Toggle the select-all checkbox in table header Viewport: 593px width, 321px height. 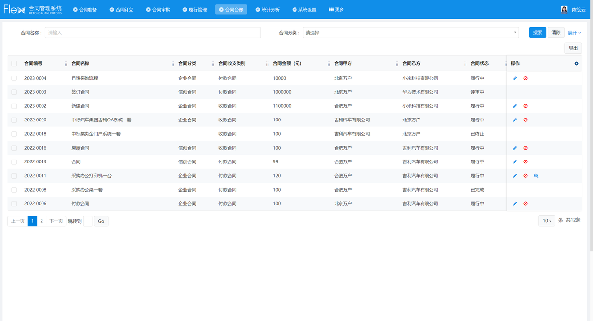point(14,63)
